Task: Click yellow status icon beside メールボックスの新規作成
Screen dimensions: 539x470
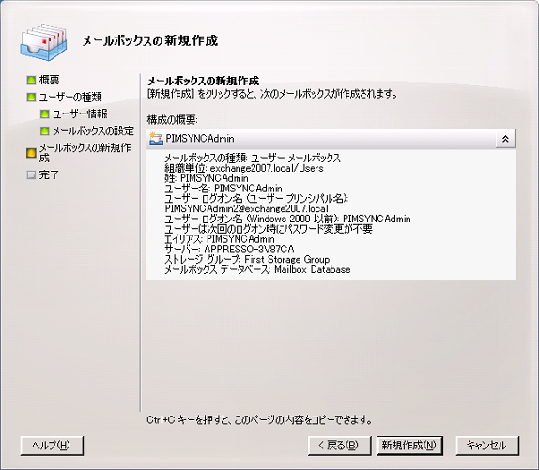Action: point(31,153)
